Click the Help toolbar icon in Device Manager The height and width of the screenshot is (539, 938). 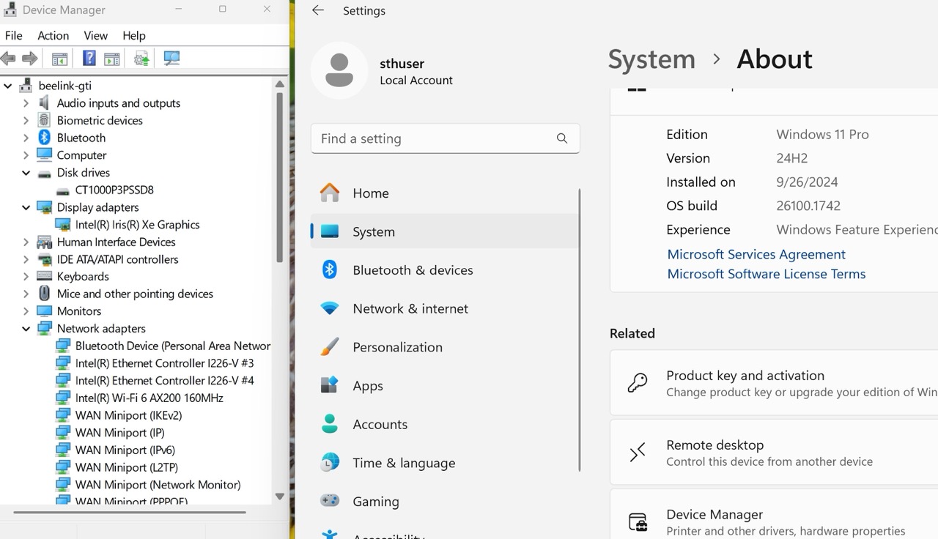coord(89,59)
